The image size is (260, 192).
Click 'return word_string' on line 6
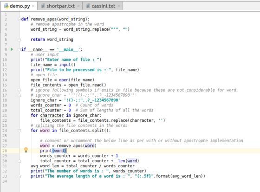click(x=52, y=40)
